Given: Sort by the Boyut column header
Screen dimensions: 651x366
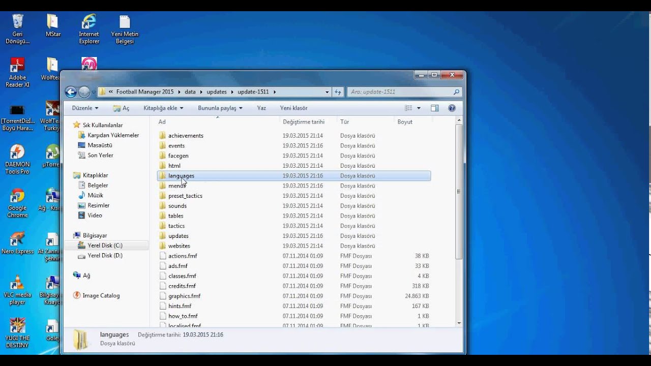Looking at the screenshot, I should (413, 122).
